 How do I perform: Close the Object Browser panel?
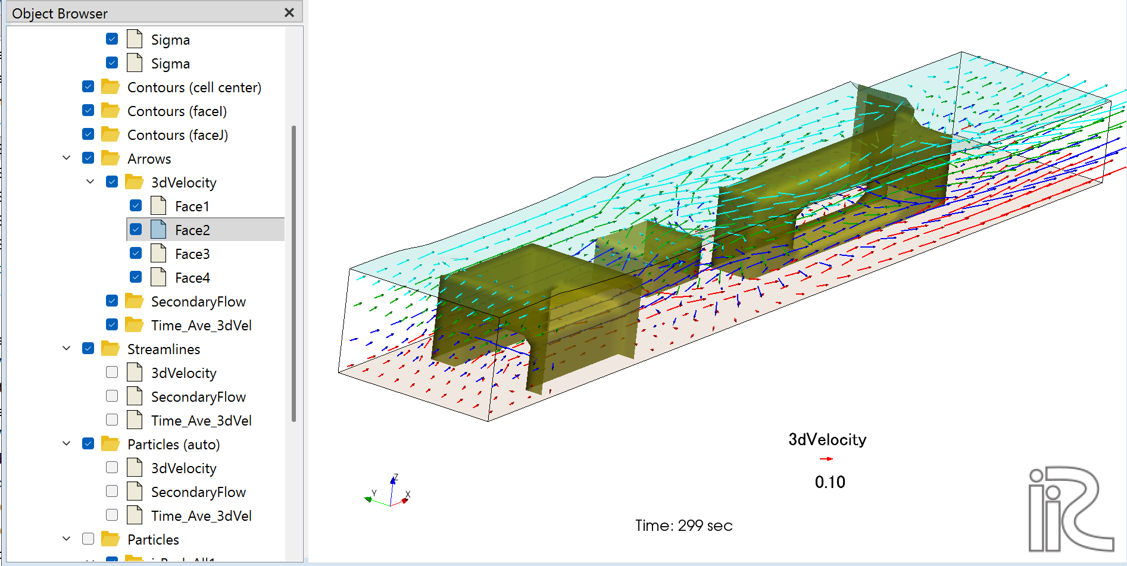point(289,12)
